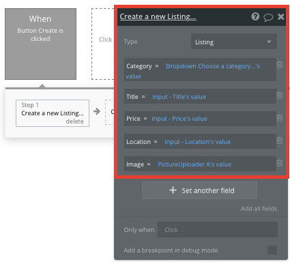The image size is (290, 262).
Task: Click the Title field label
Action: point(132,97)
